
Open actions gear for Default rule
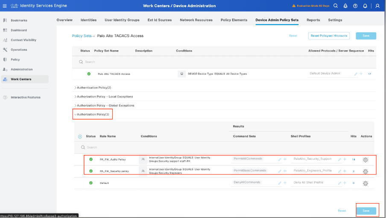tap(366, 183)
